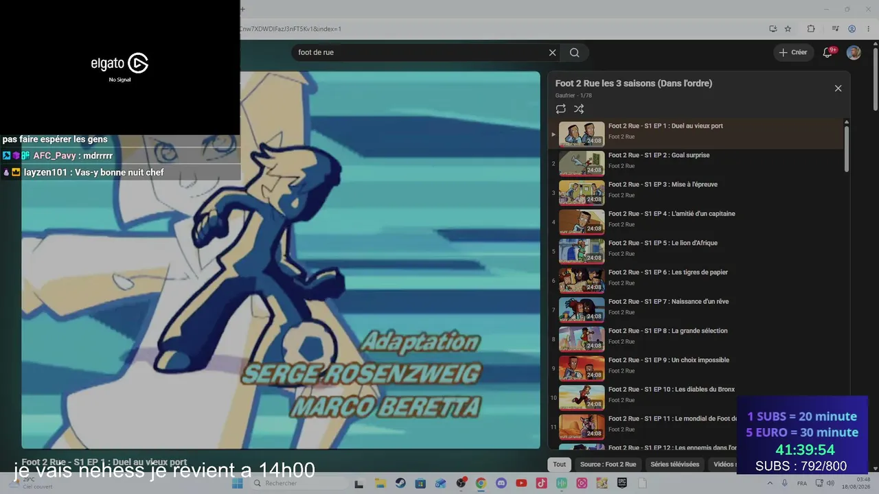
Task: Open the YouTube account avatar menu
Action: click(854, 53)
